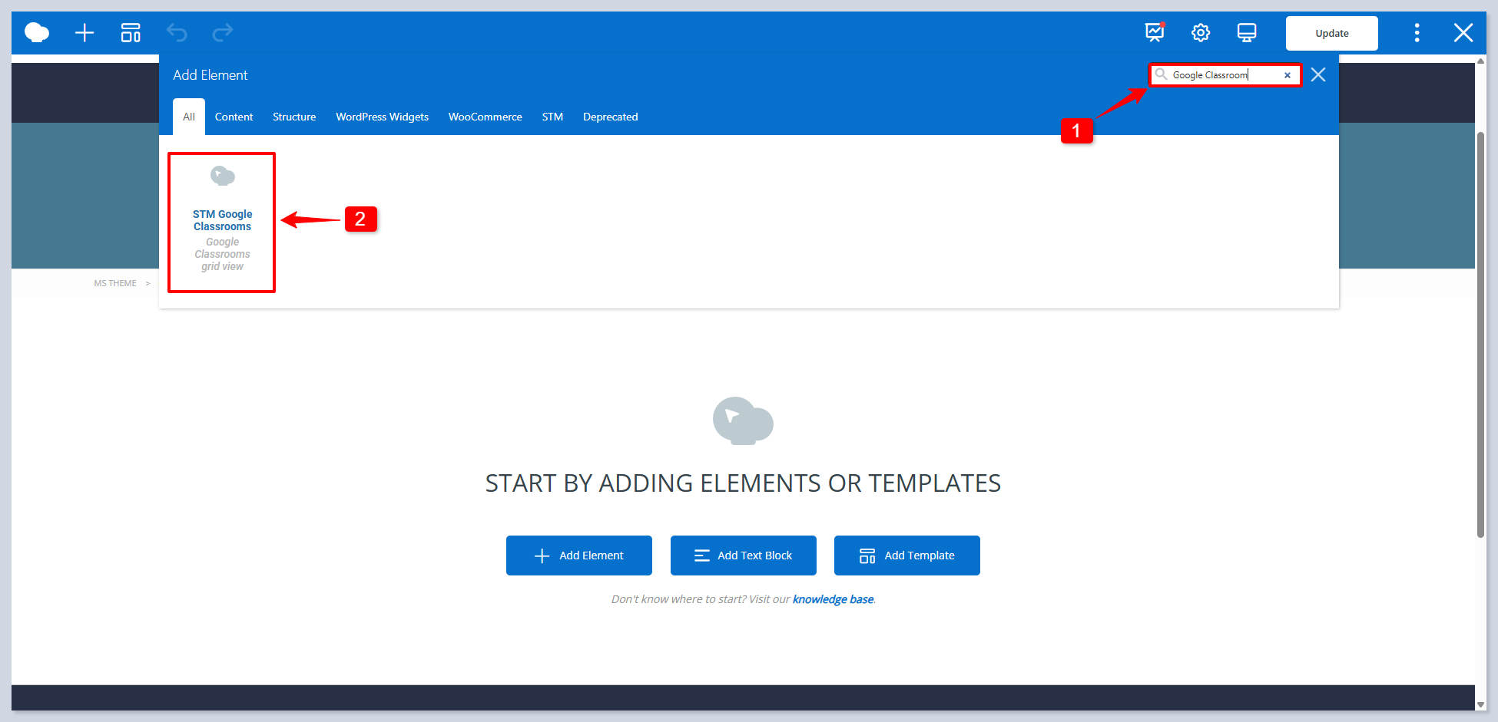Switch responsive preview with monitor icon
Viewport: 1498px width, 722px height.
pos(1247,33)
